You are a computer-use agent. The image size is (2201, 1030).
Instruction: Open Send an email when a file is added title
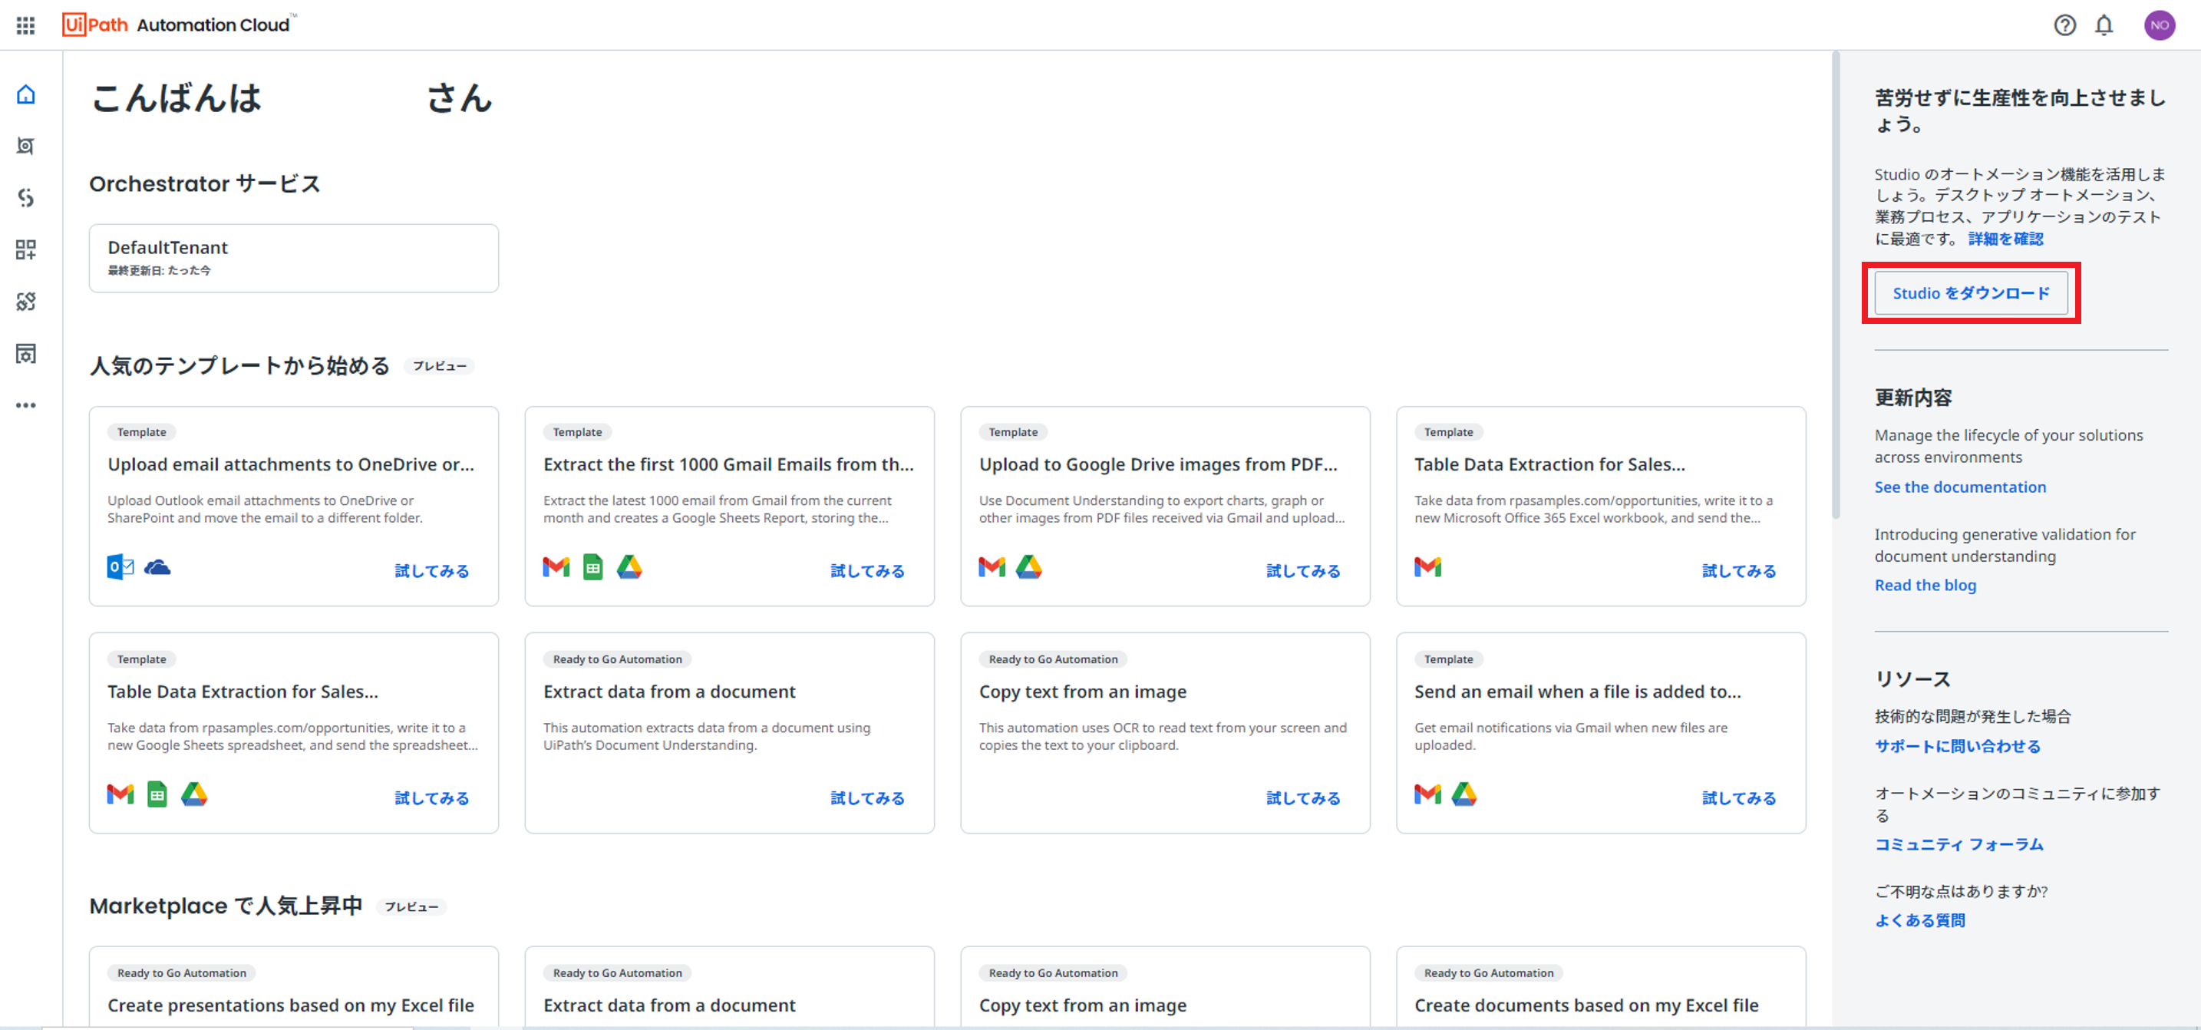click(x=1577, y=692)
